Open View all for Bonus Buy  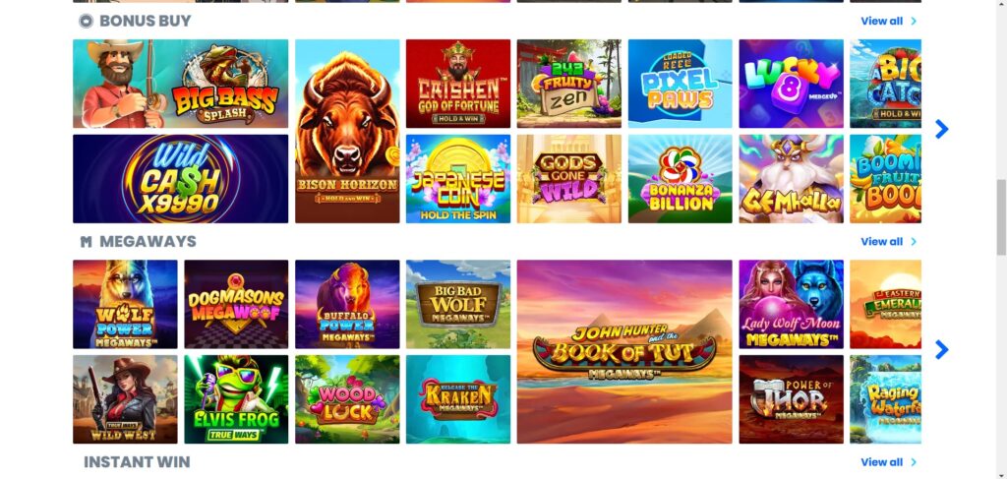pyautogui.click(x=882, y=22)
